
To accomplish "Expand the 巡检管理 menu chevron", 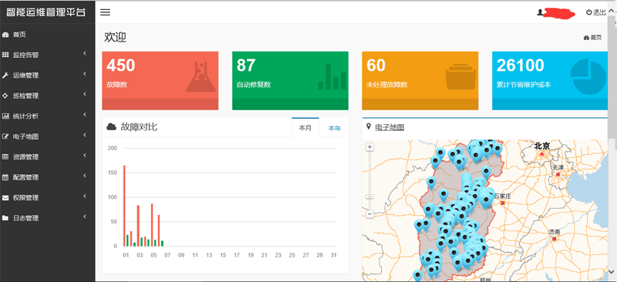I will click(x=85, y=95).
